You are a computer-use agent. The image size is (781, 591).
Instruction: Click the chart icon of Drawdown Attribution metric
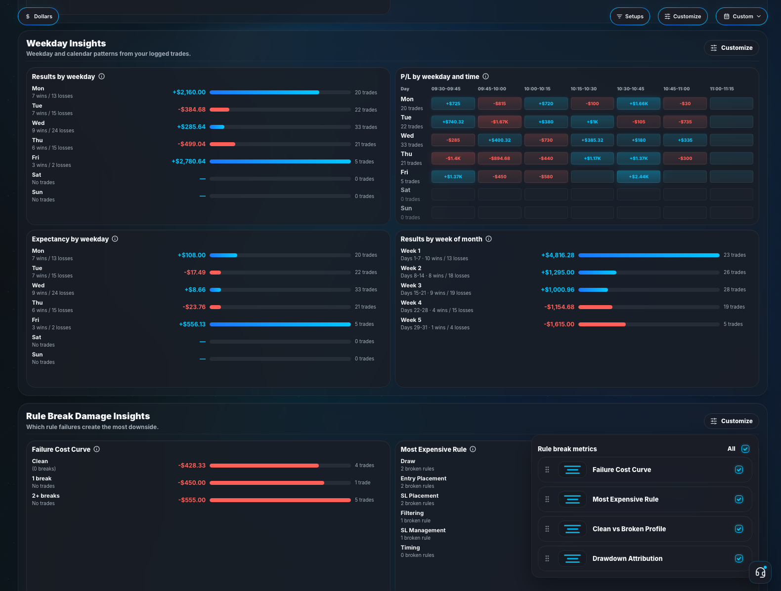coord(572,558)
